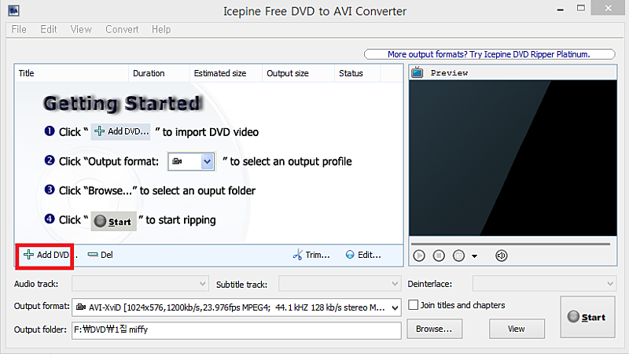Expand the snapshot options arrow
629x357 pixels.
(x=475, y=256)
